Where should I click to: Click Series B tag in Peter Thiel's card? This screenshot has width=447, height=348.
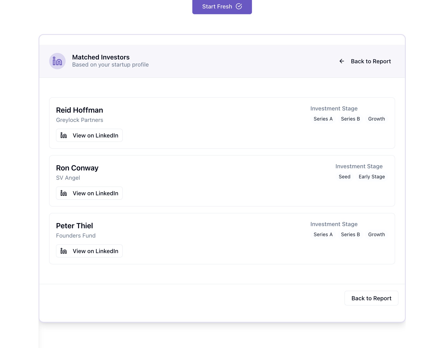point(350,235)
